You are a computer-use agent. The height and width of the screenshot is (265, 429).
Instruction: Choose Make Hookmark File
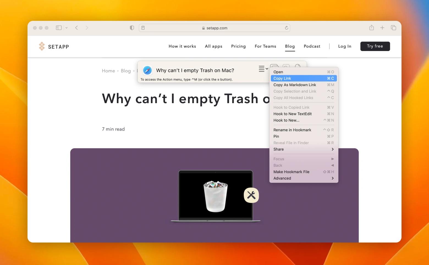click(304, 172)
